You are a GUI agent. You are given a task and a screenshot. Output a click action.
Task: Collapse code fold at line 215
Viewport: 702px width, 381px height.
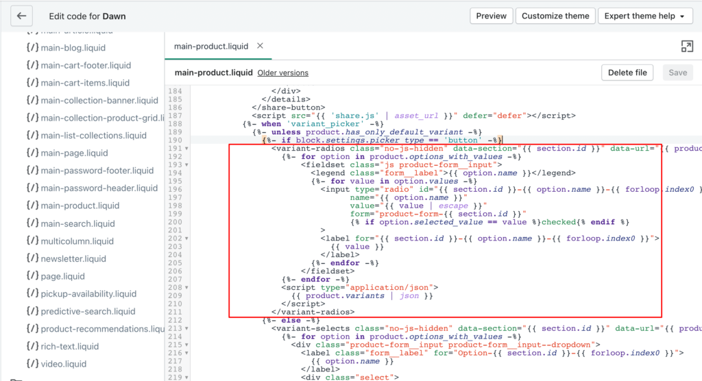click(x=186, y=345)
